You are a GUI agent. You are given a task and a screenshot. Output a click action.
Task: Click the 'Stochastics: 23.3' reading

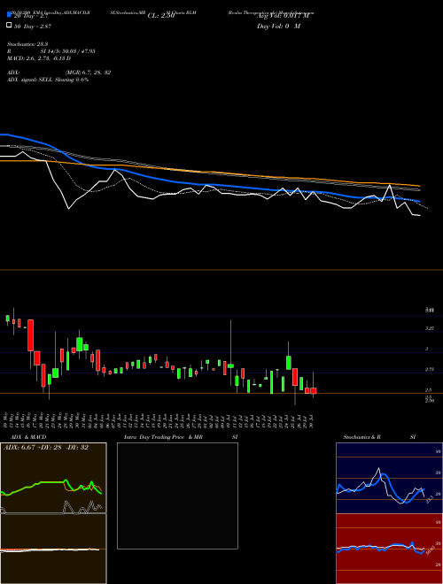27,44
